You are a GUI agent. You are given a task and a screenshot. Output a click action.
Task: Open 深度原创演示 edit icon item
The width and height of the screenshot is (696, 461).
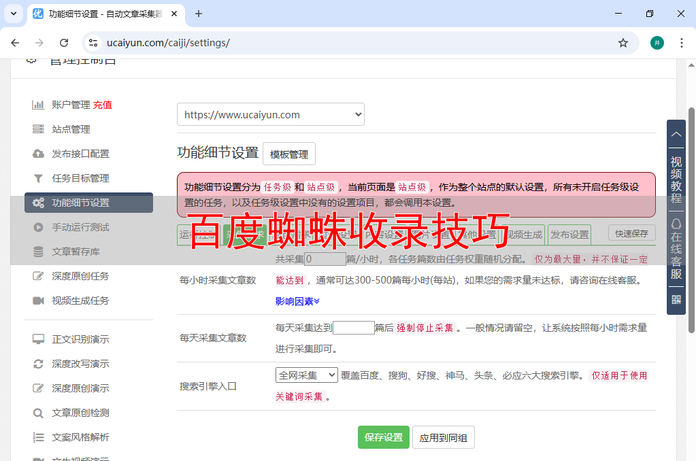coord(38,388)
